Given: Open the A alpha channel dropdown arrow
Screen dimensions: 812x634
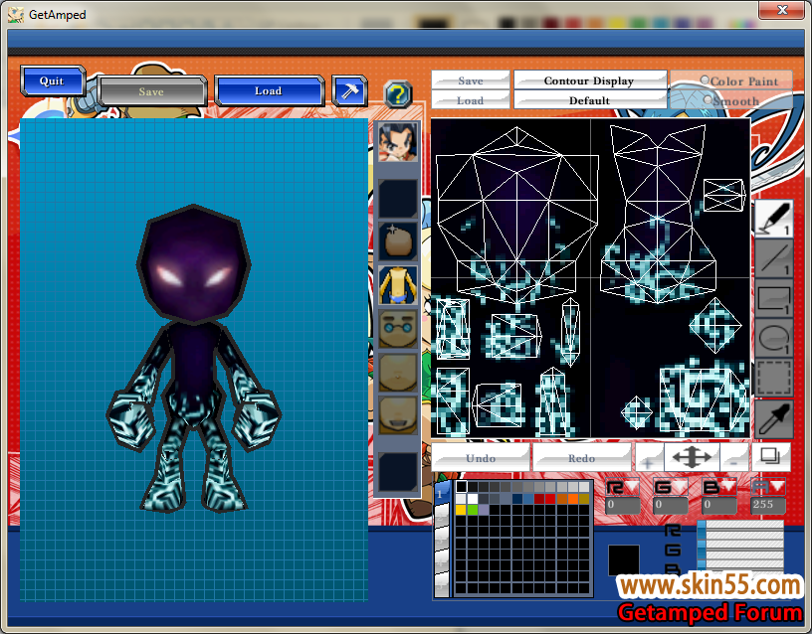Looking at the screenshot, I should (778, 487).
